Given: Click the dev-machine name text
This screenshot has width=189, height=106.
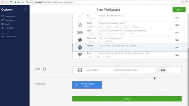Looking at the screenshot, I should [92, 70].
